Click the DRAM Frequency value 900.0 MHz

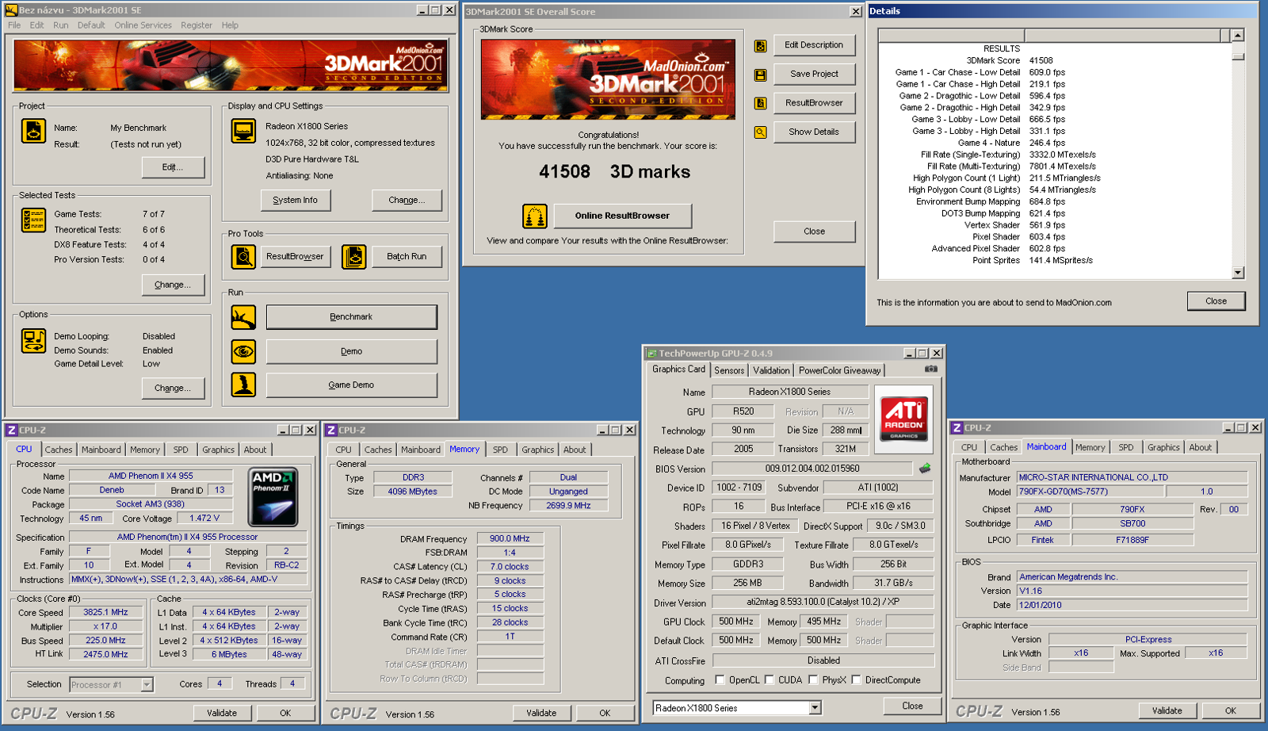point(510,538)
